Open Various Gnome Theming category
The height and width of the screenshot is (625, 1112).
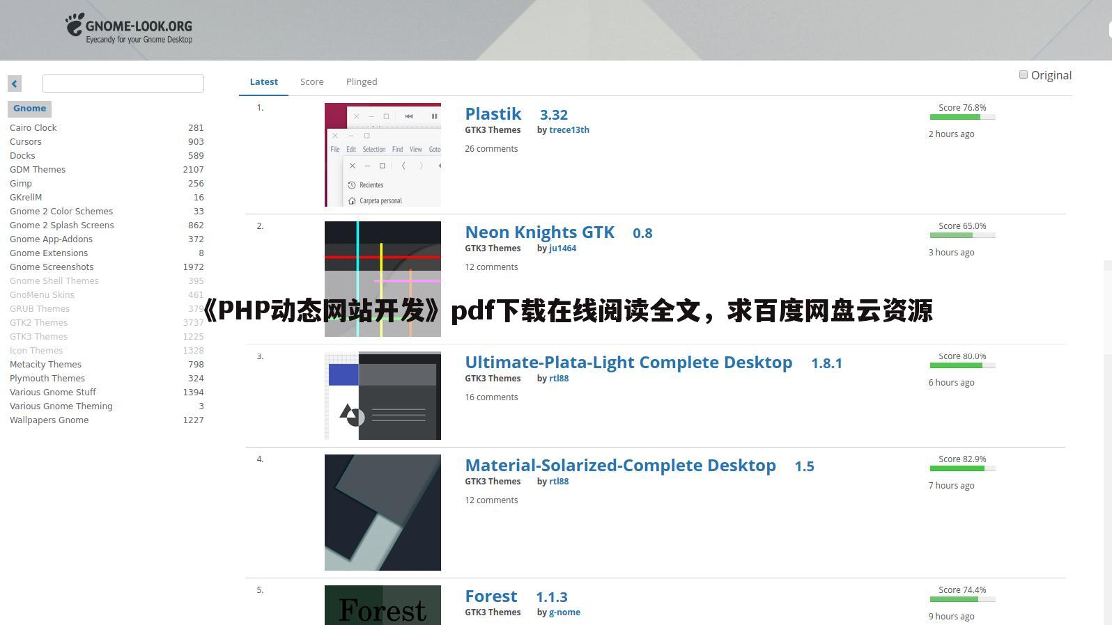click(x=61, y=406)
